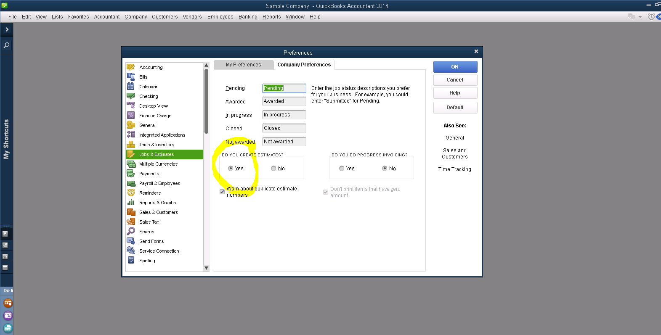Toggle Warn about duplicate estimate numbers
The image size is (661, 335).
[x=222, y=192]
